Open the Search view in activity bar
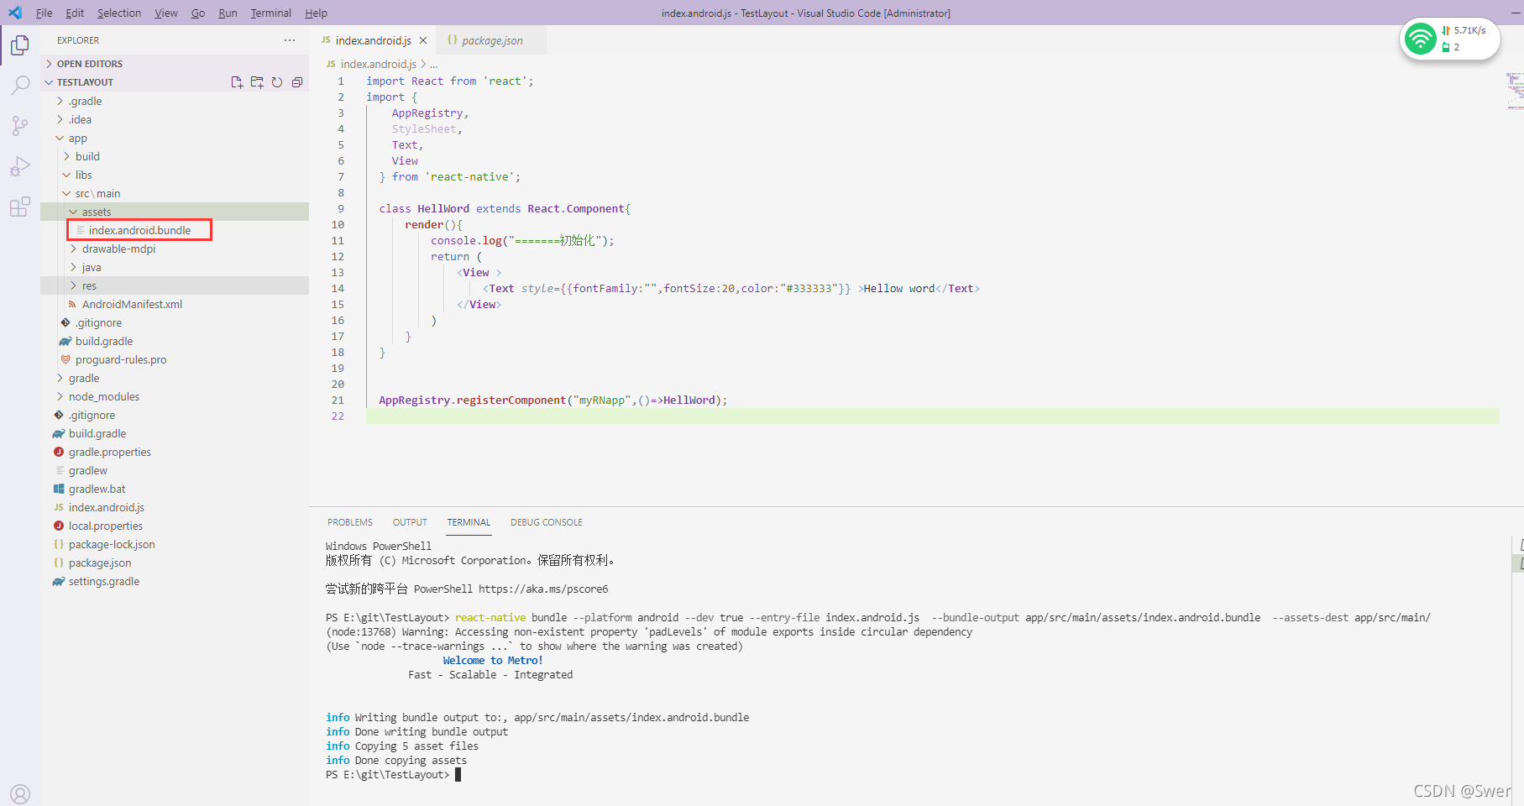 tap(20, 85)
